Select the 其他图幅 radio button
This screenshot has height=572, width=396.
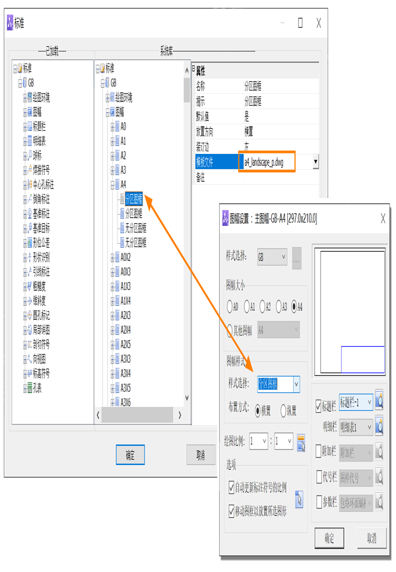click(x=230, y=330)
